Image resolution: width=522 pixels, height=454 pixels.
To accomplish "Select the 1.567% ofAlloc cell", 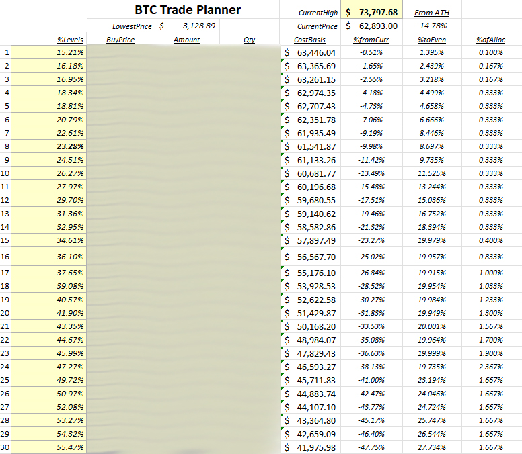I will pyautogui.click(x=491, y=326).
